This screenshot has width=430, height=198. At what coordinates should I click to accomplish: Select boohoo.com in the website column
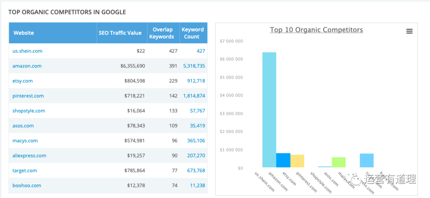(x=27, y=186)
